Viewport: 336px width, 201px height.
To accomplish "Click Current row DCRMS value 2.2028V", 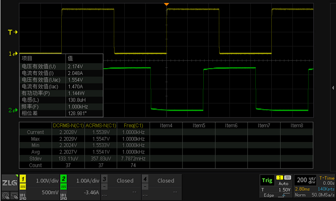I will (68, 132).
